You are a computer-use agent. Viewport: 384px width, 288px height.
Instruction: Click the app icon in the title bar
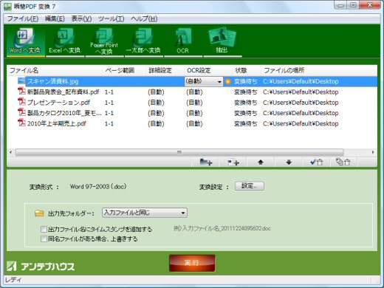[x=7, y=7]
